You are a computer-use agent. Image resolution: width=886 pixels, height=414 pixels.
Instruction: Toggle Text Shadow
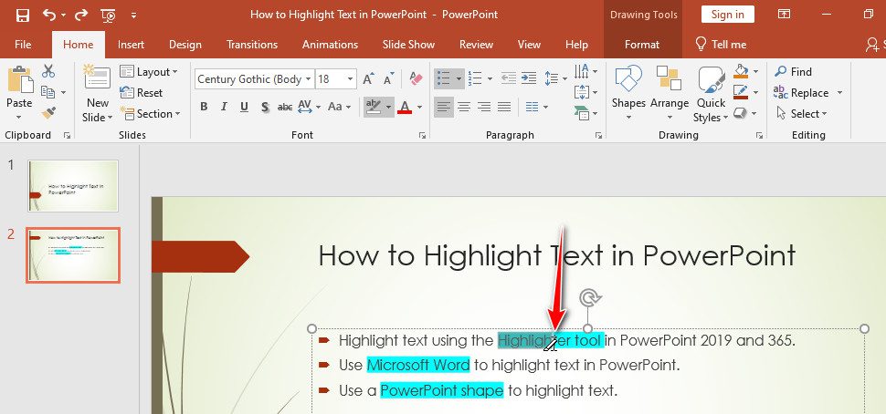pyautogui.click(x=265, y=107)
